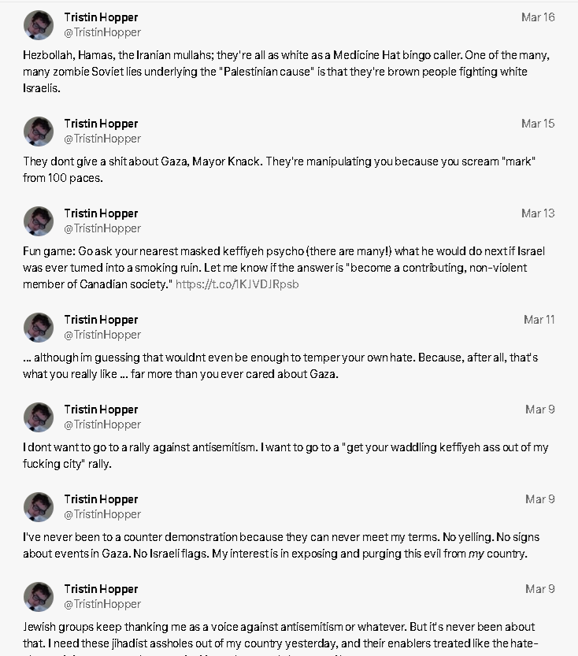Image resolution: width=578 pixels, height=656 pixels.
Task: Select the Tristin Hopper name on the Mar 11 tweet
Action: (101, 320)
